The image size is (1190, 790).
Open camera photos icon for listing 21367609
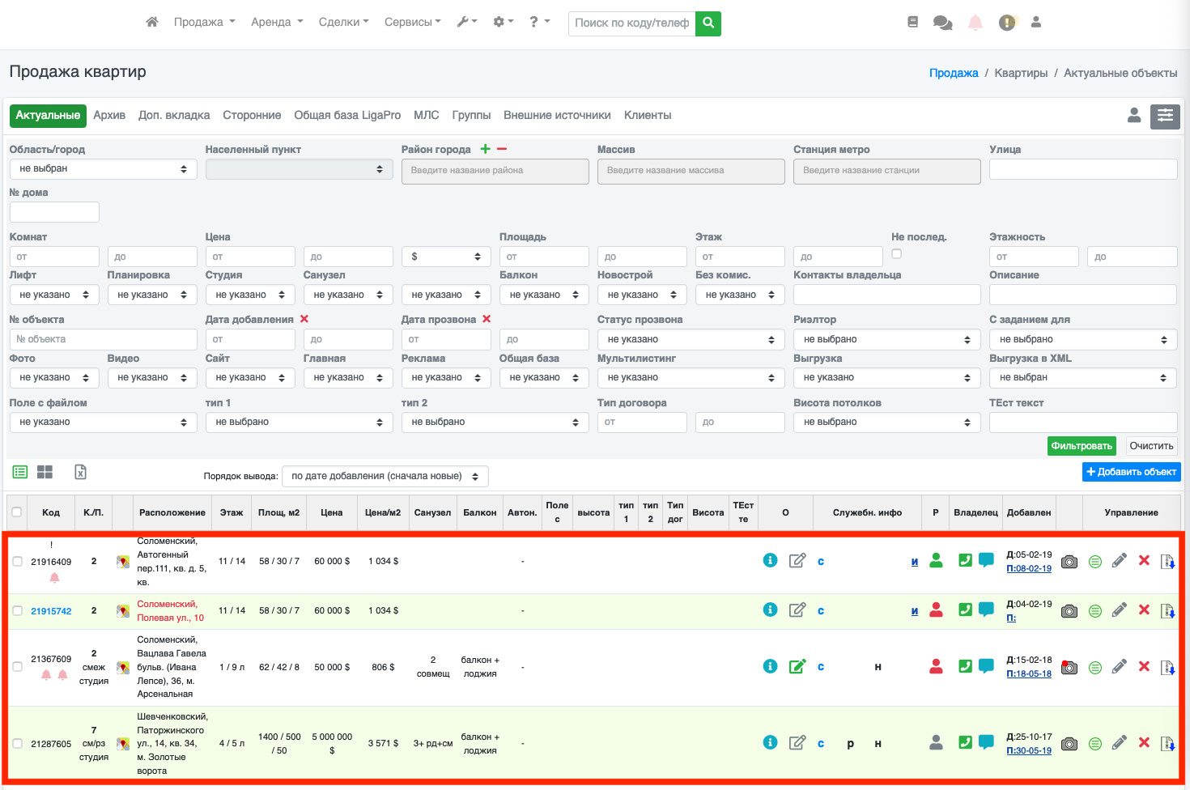coord(1069,667)
